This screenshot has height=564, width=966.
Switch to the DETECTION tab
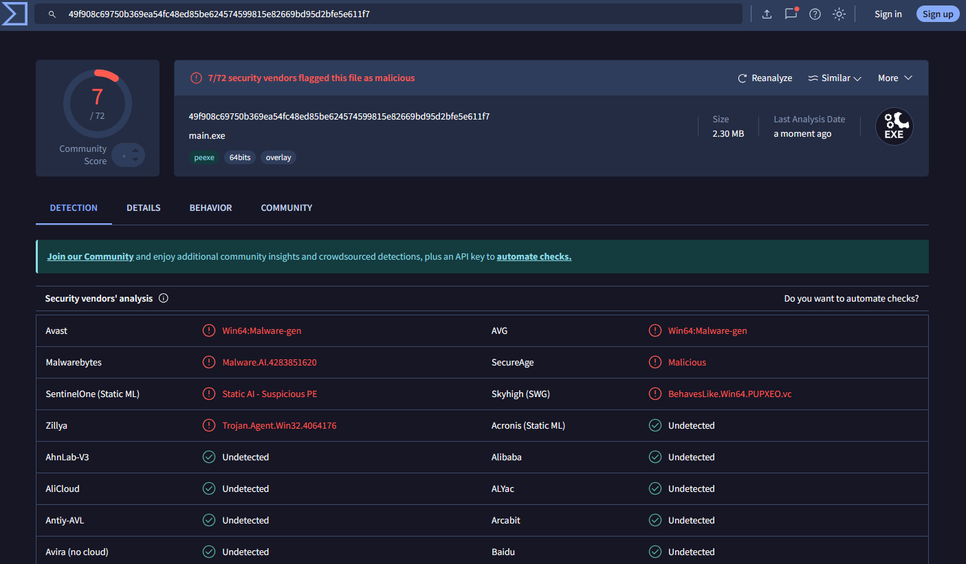74,207
